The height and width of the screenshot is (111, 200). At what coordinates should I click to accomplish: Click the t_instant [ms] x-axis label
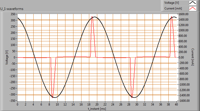[x=96, y=109]
